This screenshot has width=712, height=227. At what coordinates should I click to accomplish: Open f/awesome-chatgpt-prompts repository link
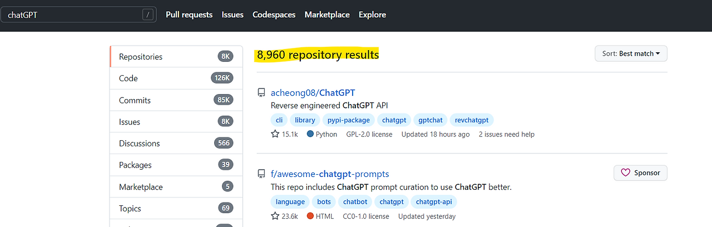click(x=330, y=174)
